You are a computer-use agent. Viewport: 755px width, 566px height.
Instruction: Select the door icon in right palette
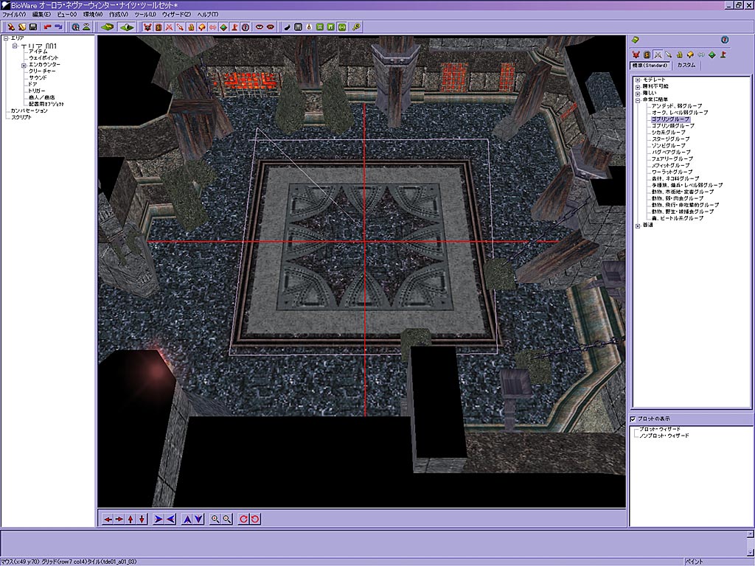pyautogui.click(x=647, y=55)
